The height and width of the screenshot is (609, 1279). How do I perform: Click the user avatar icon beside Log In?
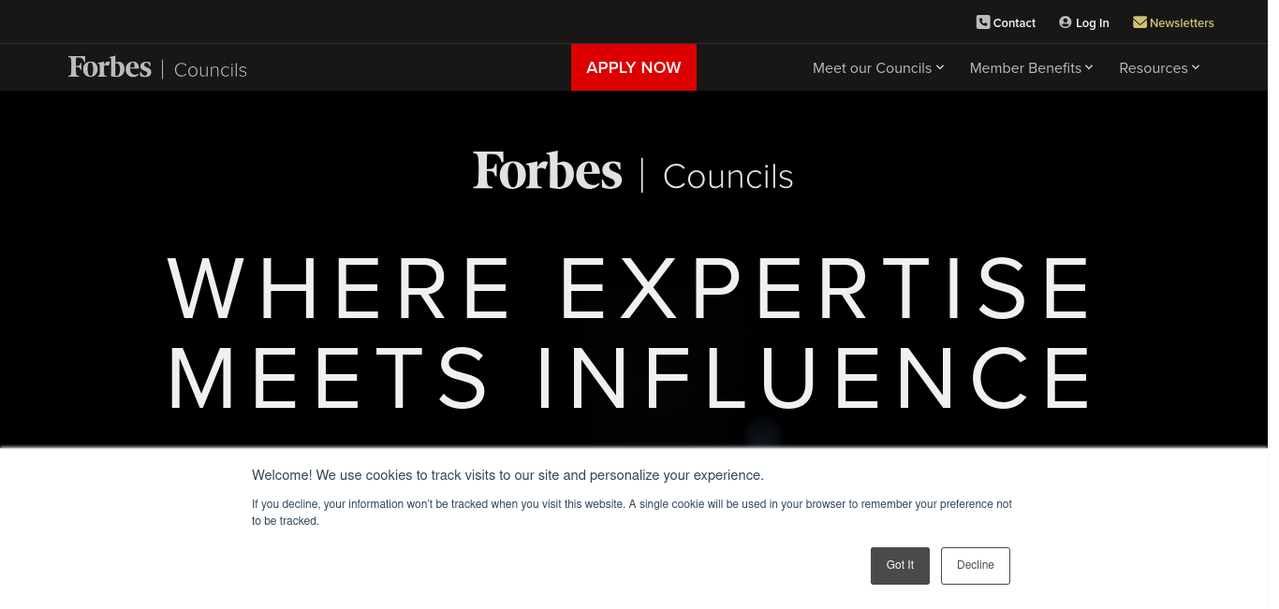[1066, 22]
